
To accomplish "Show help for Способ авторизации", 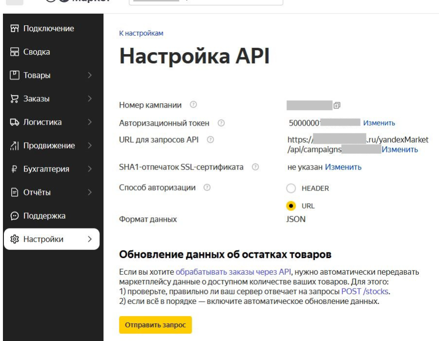I will pos(207,187).
